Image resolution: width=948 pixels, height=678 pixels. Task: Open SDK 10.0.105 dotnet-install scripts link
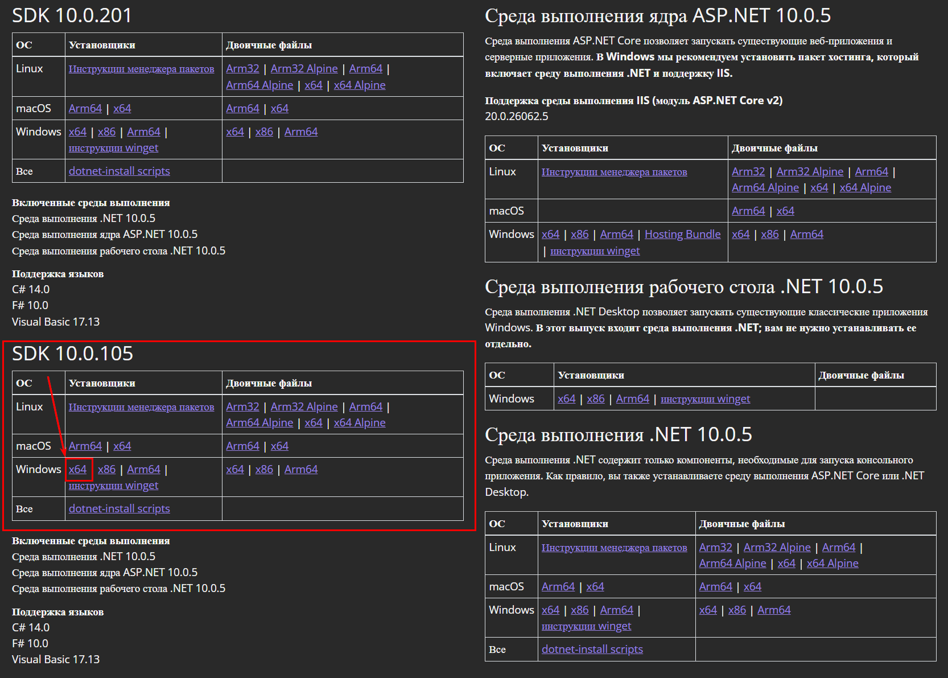pos(119,509)
